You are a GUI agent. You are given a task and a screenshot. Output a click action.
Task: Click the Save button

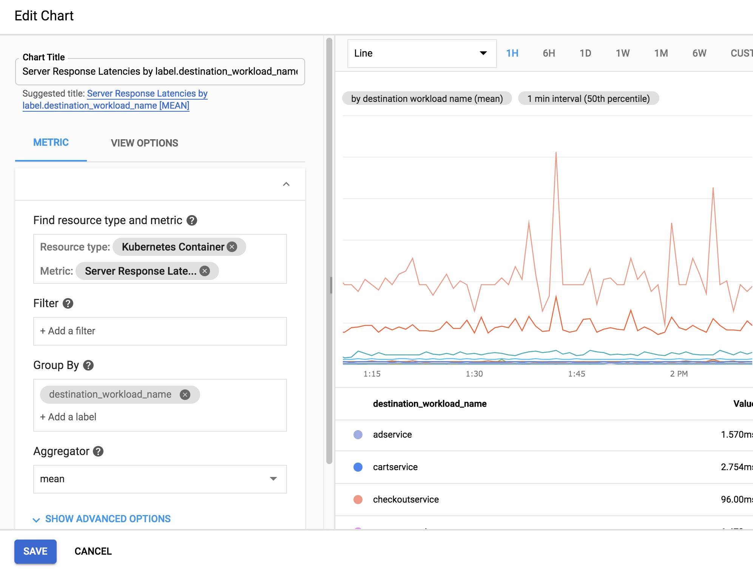click(x=35, y=551)
